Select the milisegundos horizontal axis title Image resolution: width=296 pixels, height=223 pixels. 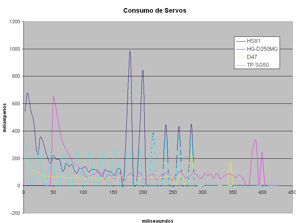pyautogui.click(x=157, y=221)
